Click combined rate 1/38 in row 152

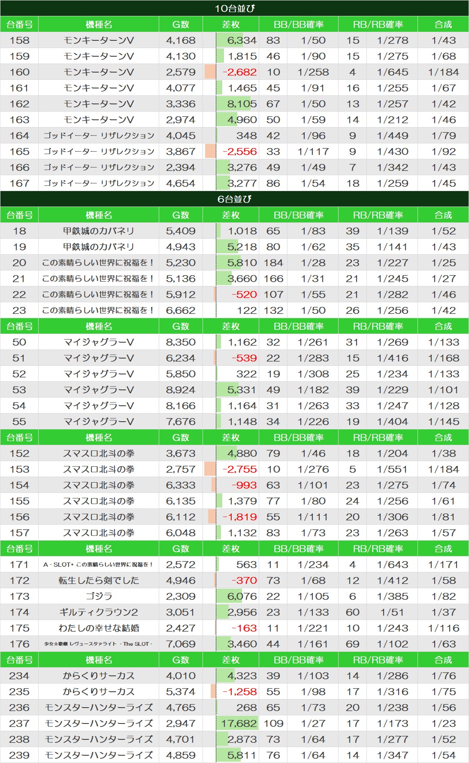[x=443, y=453]
